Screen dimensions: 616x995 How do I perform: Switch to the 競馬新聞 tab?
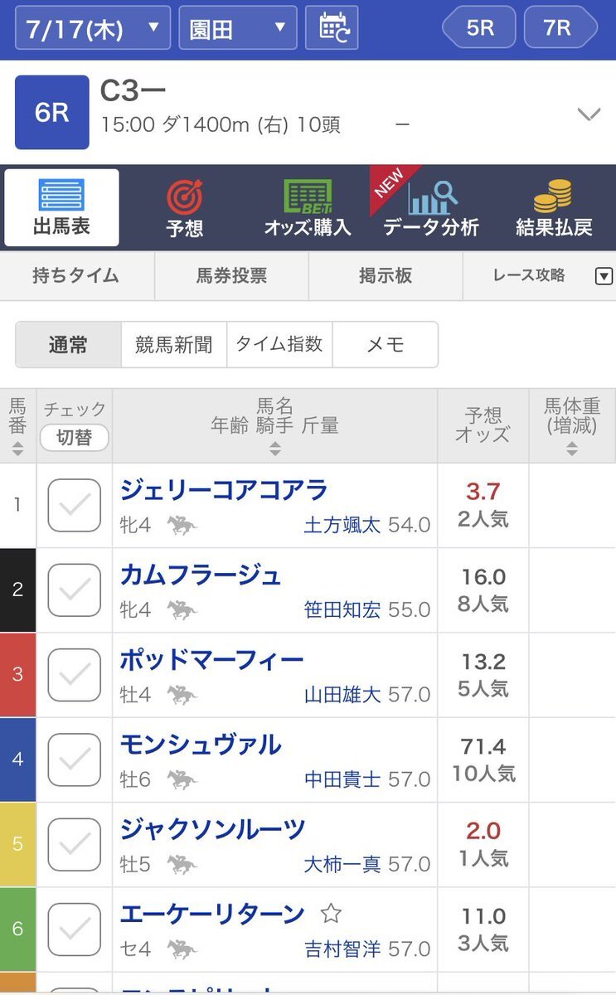pos(174,344)
